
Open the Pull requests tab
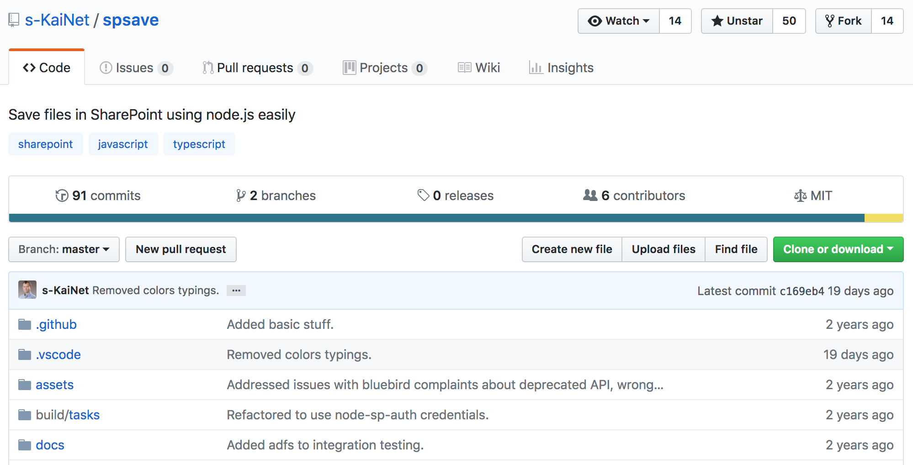258,68
